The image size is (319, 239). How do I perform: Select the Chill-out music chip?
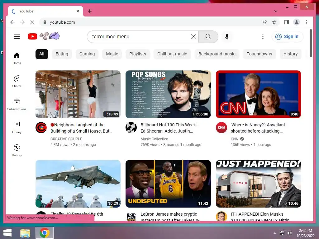172,54
